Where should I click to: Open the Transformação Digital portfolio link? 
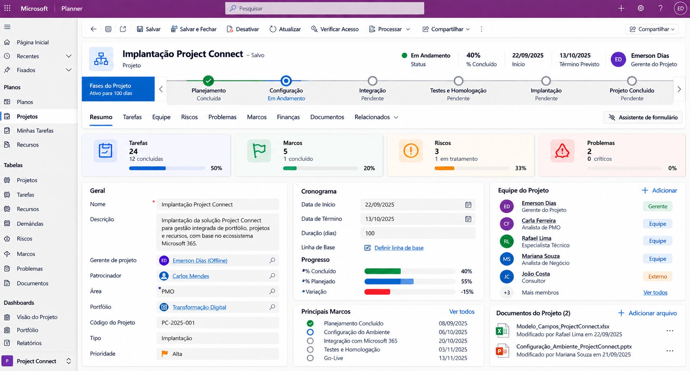[199, 307]
